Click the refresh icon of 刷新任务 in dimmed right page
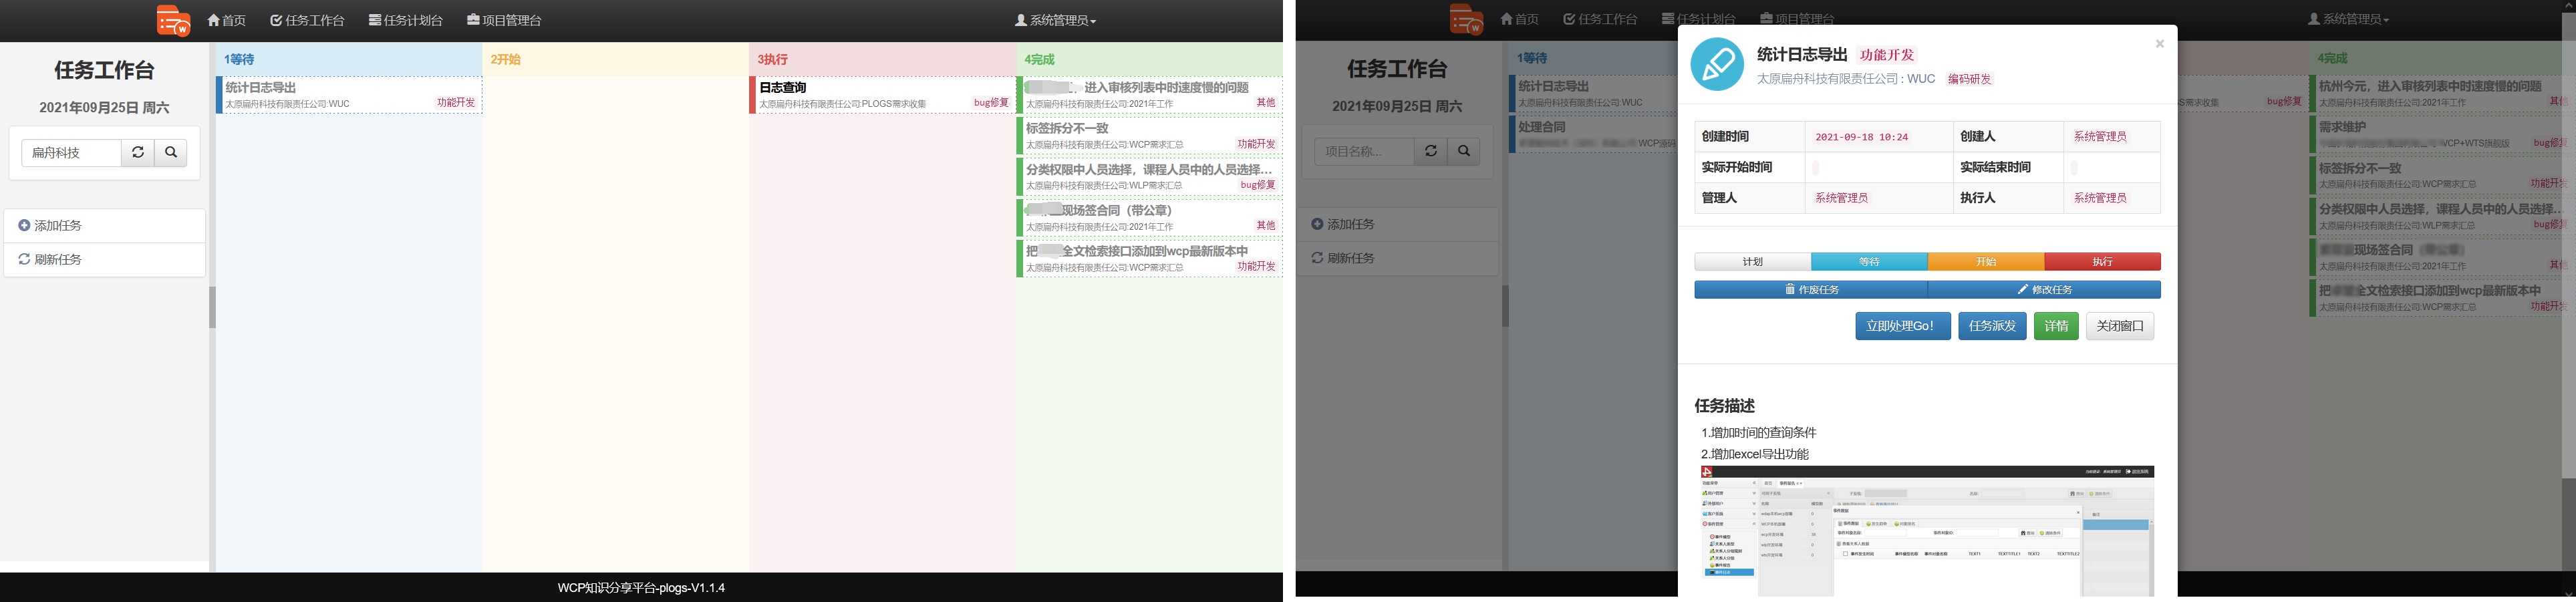The height and width of the screenshot is (602, 2576). 1317,258
